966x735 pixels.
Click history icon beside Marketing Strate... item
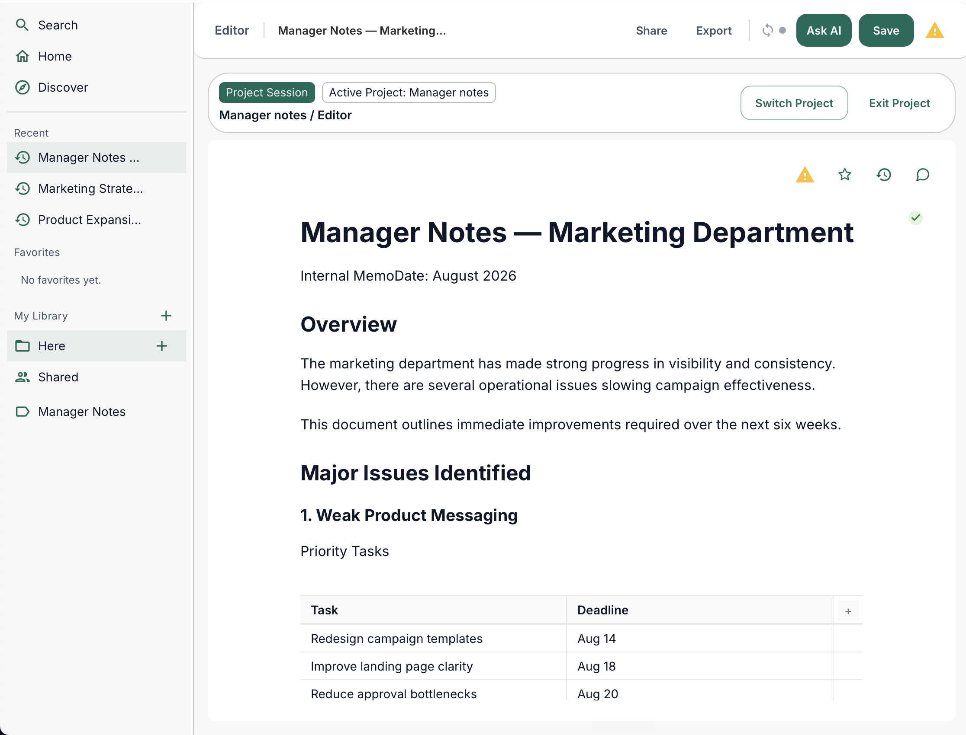click(23, 188)
